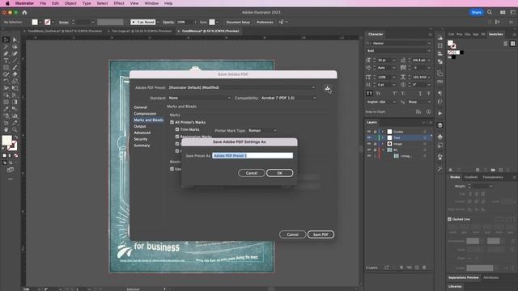Open the Object menu
Image resolution: width=518 pixels, height=291 pixels.
tap(70, 3)
